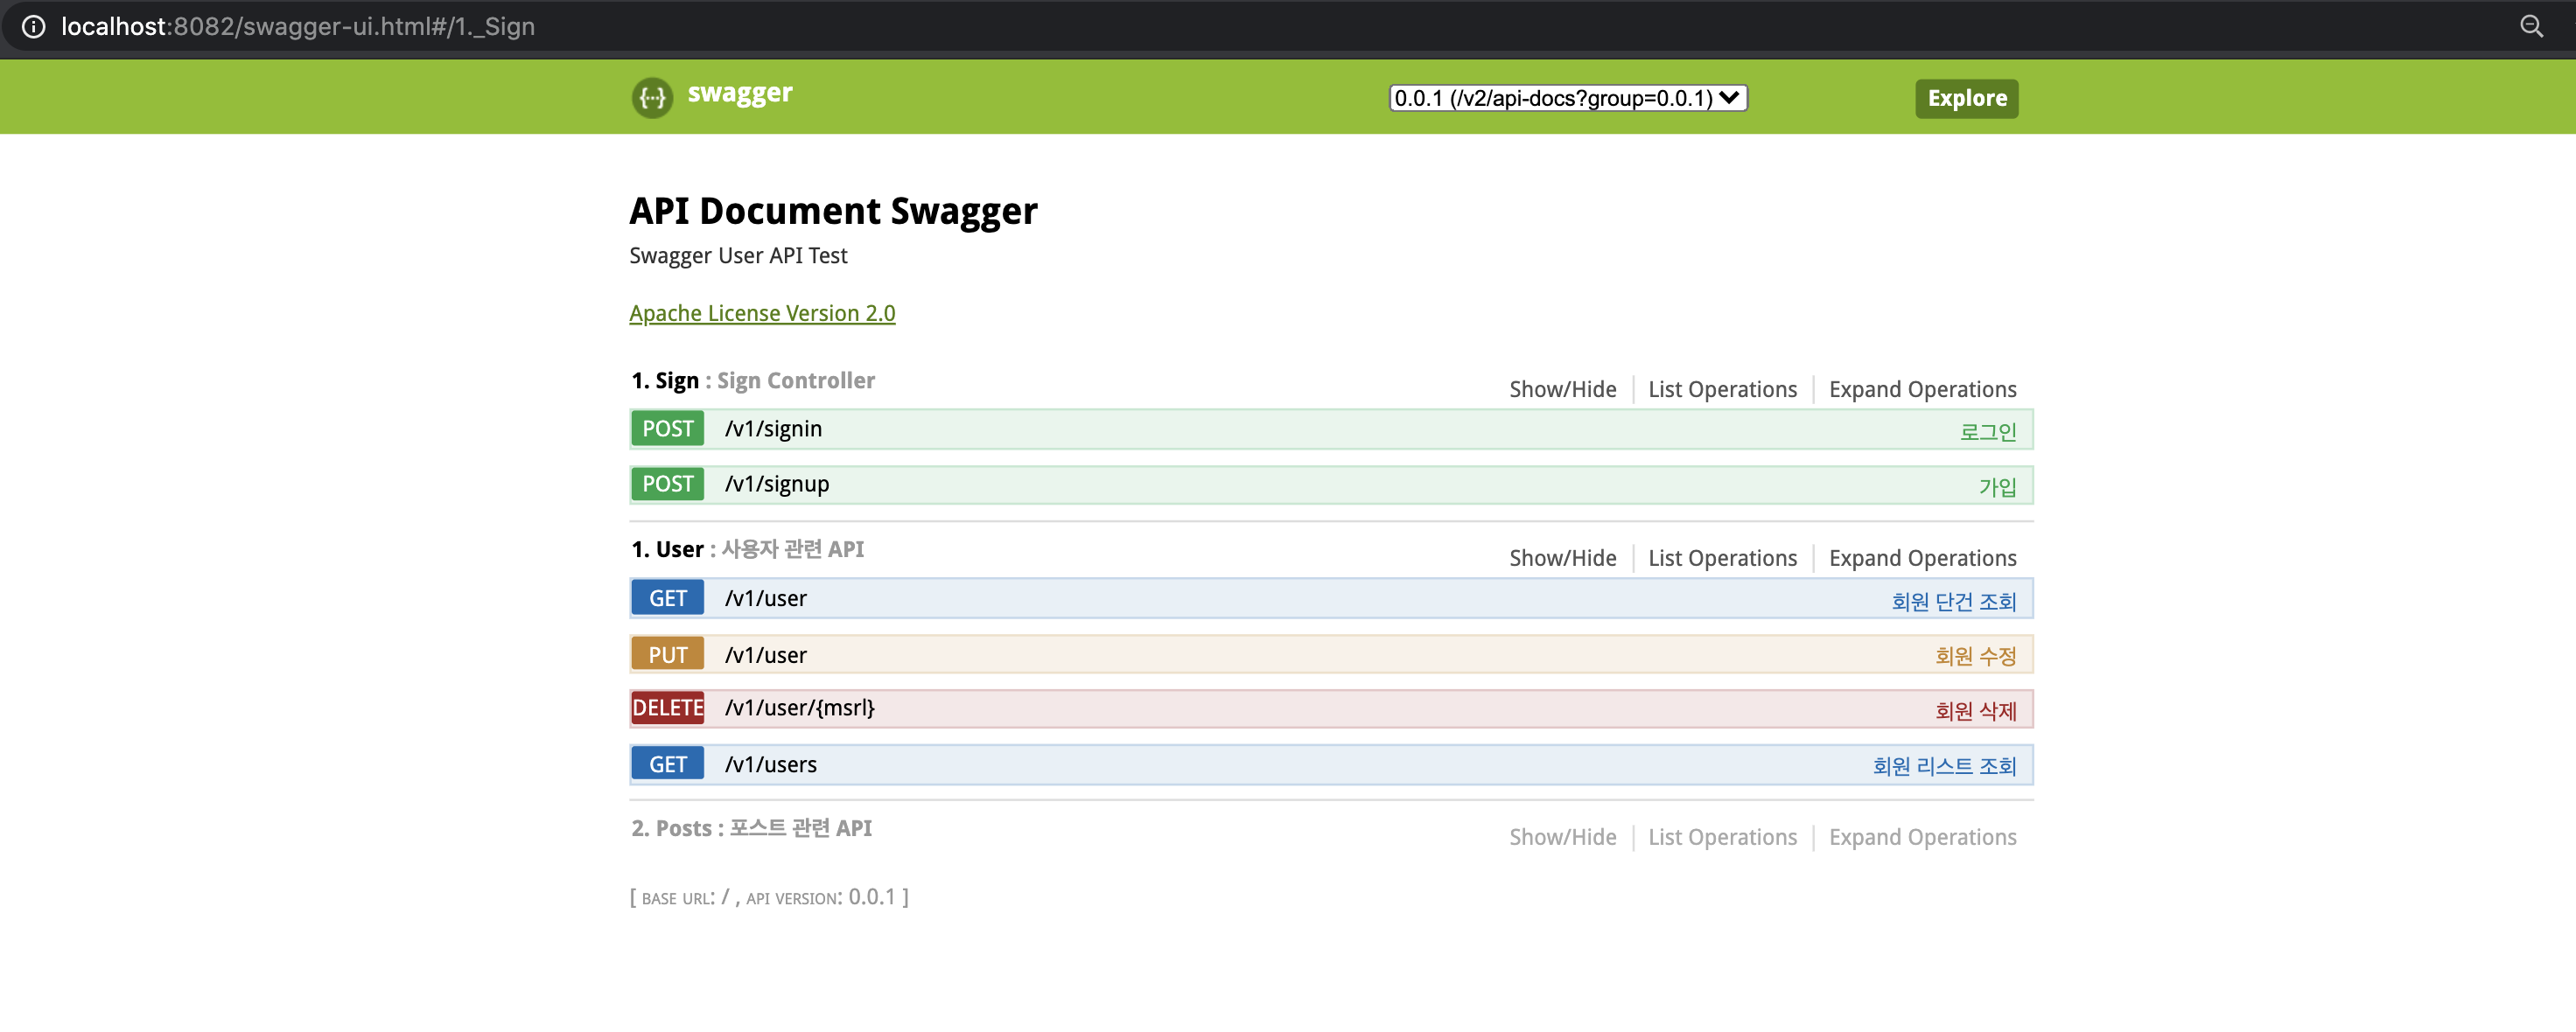The image size is (2576, 1032).
Task: Click the site info icon in address bar
Action: click(x=33, y=26)
